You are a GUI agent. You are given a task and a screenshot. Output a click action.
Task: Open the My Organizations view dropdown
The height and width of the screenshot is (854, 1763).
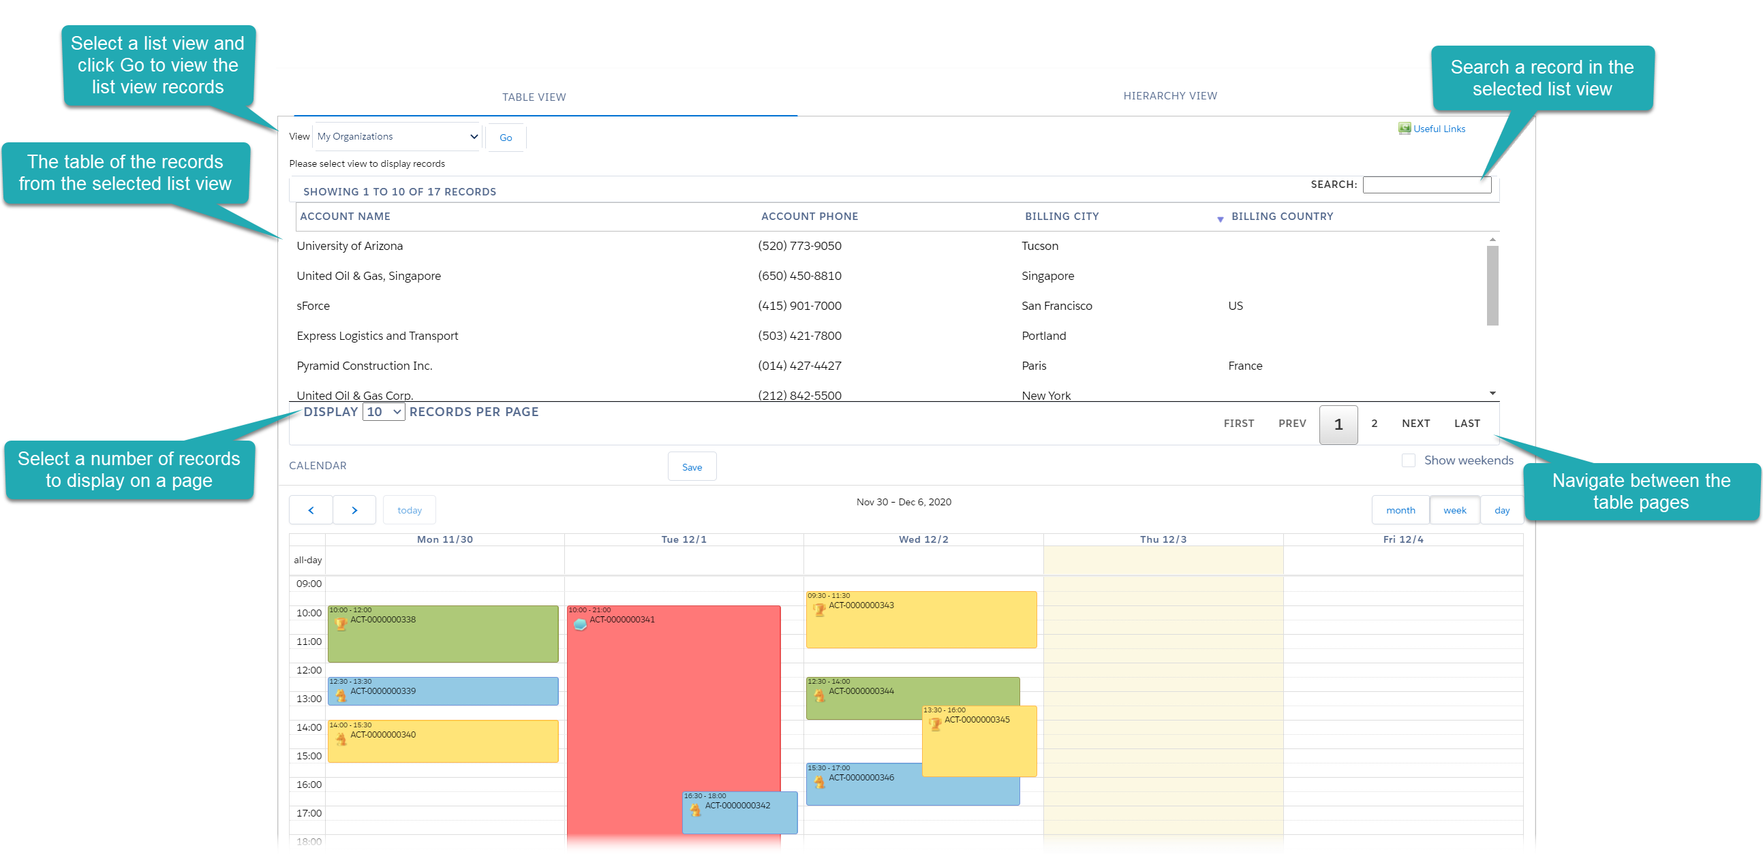point(397,136)
